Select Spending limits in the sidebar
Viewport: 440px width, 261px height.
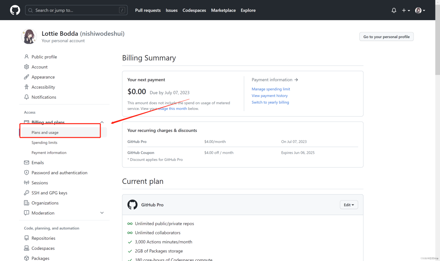point(45,143)
